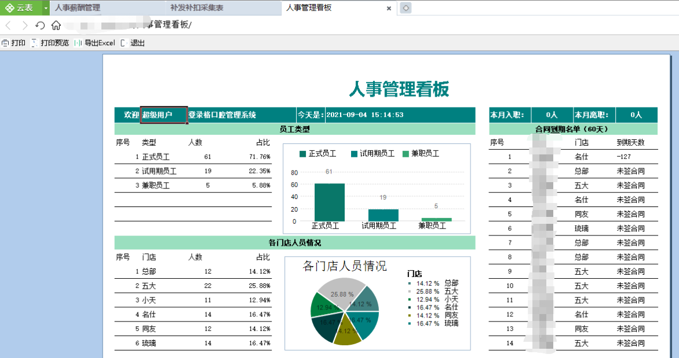Screen dimensions: 679x358
Task: Add a new tab with plus icon
Action: [x=406, y=8]
